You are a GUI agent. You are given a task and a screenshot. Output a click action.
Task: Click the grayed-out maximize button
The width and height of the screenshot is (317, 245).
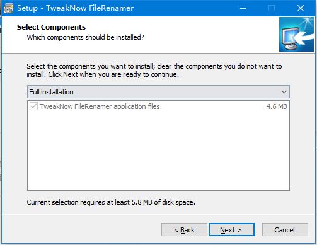(x=272, y=8)
